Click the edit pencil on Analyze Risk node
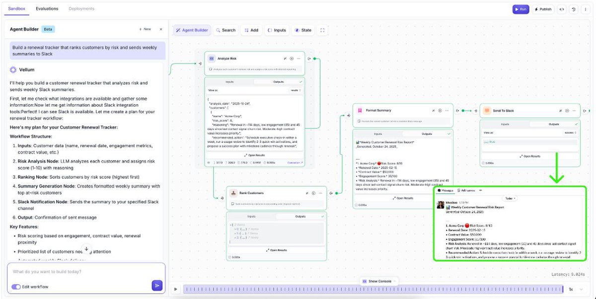This screenshot has width=596, height=299. 285,59
